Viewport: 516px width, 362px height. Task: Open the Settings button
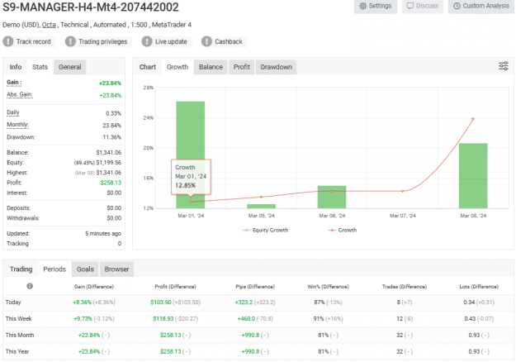point(376,6)
